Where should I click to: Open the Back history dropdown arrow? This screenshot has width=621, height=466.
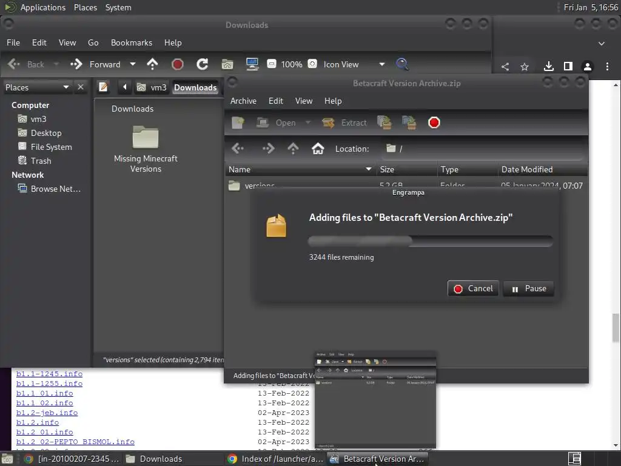pyautogui.click(x=56, y=64)
